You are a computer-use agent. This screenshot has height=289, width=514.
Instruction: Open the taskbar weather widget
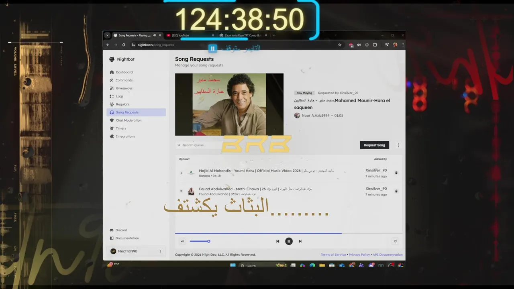[114, 264]
